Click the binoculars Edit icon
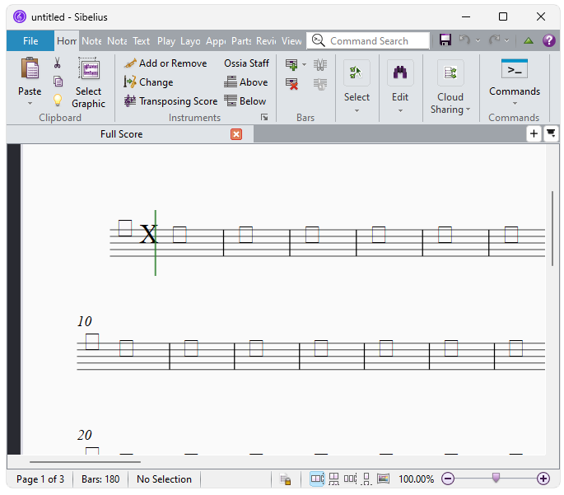The height and width of the screenshot is (495, 564). click(x=400, y=73)
